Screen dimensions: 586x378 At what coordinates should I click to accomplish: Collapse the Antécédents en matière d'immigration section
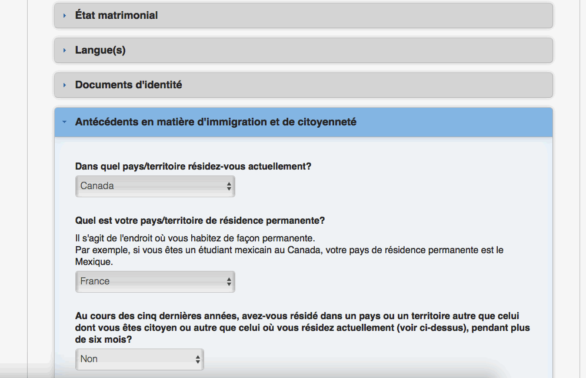click(215, 122)
